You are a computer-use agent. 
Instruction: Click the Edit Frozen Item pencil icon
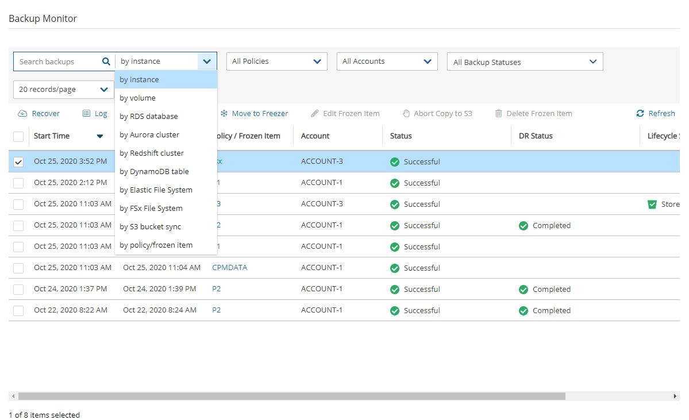[315, 114]
